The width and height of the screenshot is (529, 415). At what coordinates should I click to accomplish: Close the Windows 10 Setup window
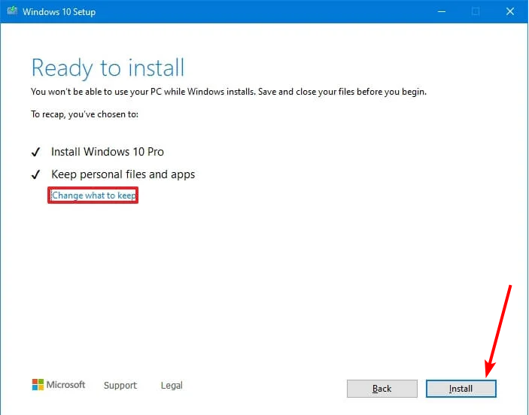[510, 11]
